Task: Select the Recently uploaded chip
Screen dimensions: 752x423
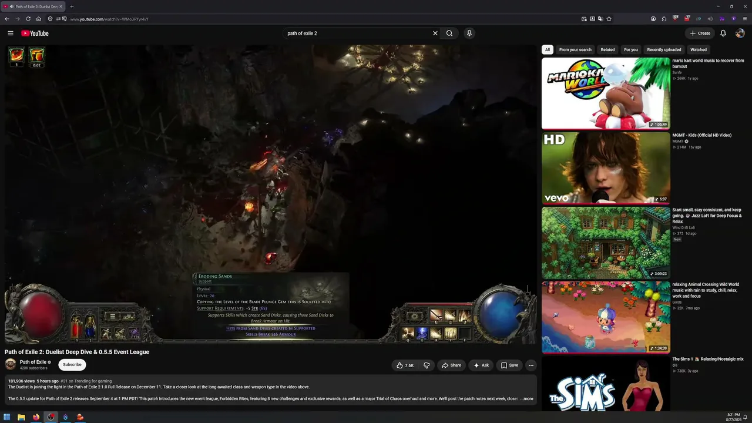Action: pyautogui.click(x=664, y=50)
